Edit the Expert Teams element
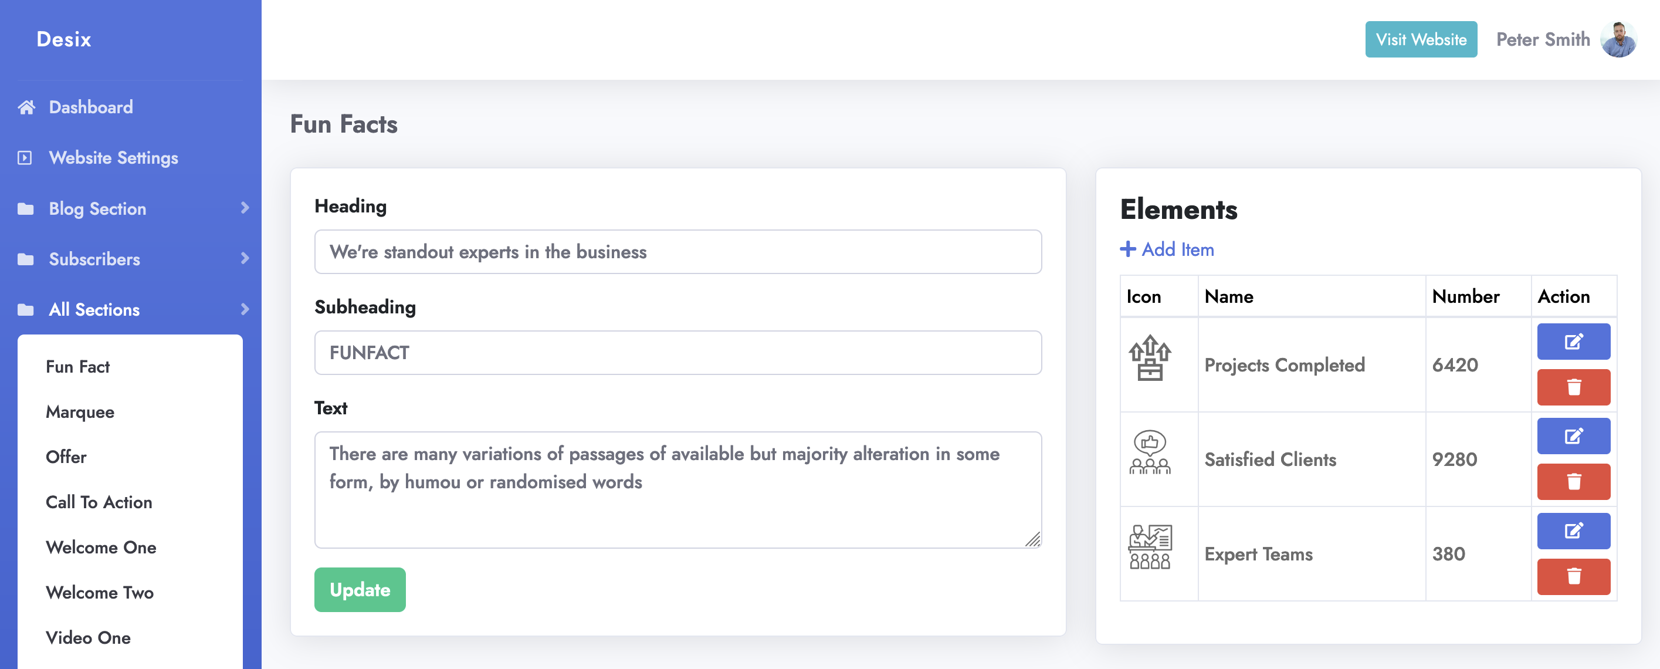 tap(1573, 531)
